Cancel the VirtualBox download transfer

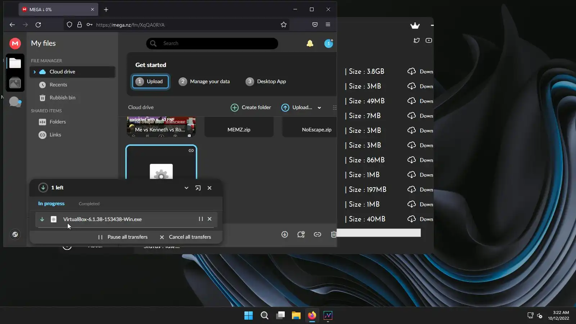(x=210, y=219)
